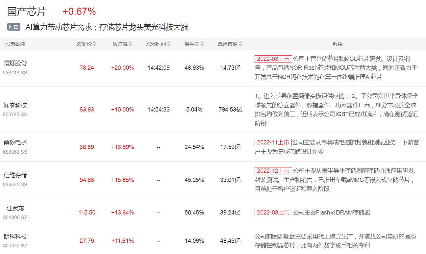Click the +20.00% change value
This screenshot has width=426, height=254.
(x=122, y=68)
